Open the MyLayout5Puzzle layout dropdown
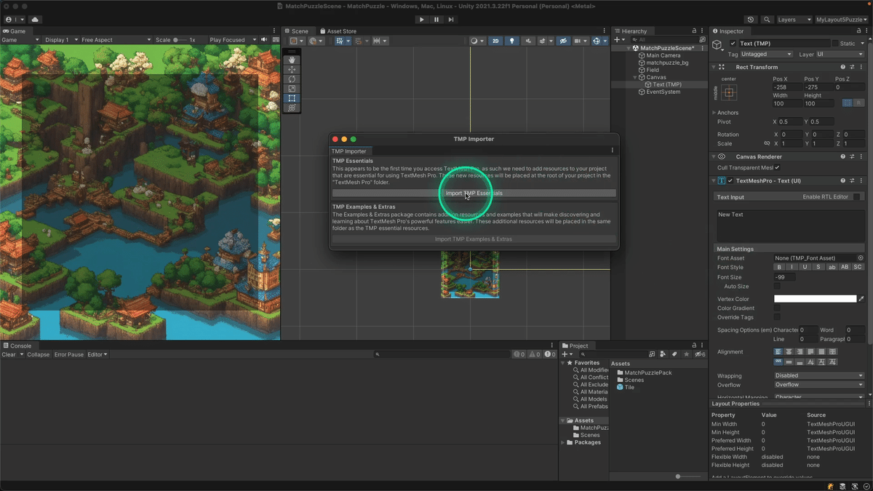 842,20
